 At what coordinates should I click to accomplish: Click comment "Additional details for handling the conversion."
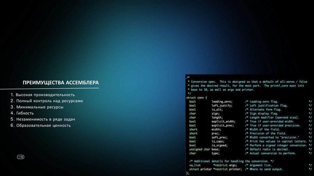[x=232, y=161]
